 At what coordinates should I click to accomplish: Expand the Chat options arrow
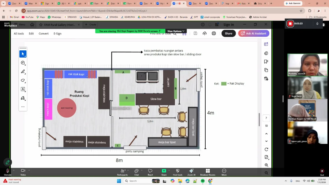click(142, 170)
